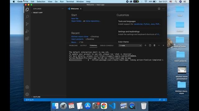The height and width of the screenshot is (111, 199).
Task: Click the New file link
Action: coord(75,18)
